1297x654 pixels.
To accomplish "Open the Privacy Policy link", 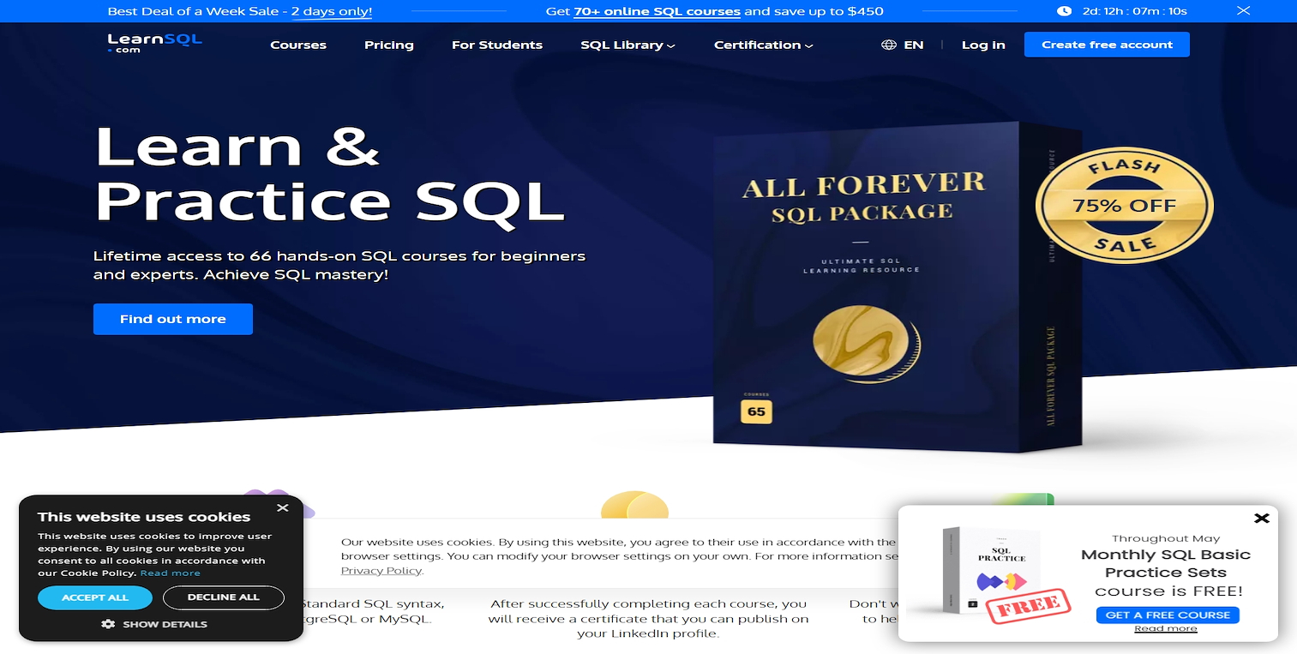I will pyautogui.click(x=381, y=571).
